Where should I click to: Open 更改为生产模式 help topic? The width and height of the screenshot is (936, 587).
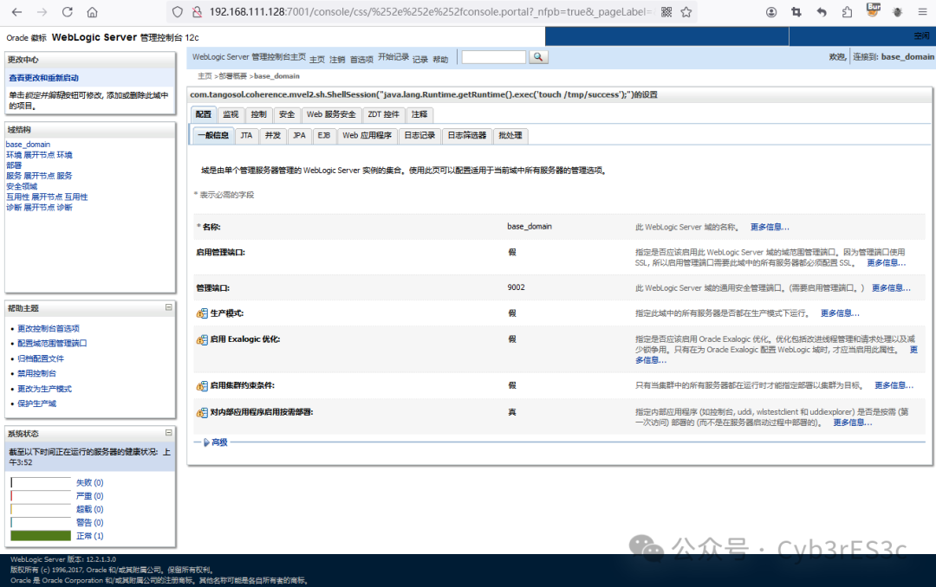pos(44,389)
